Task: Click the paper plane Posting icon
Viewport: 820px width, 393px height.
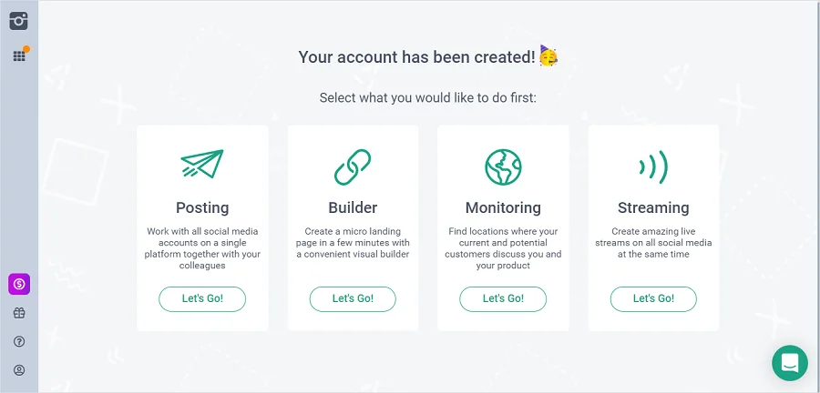Action: 202,166
